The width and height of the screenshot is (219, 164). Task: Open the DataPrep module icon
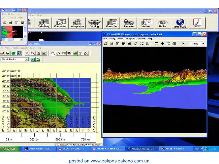point(43,23)
